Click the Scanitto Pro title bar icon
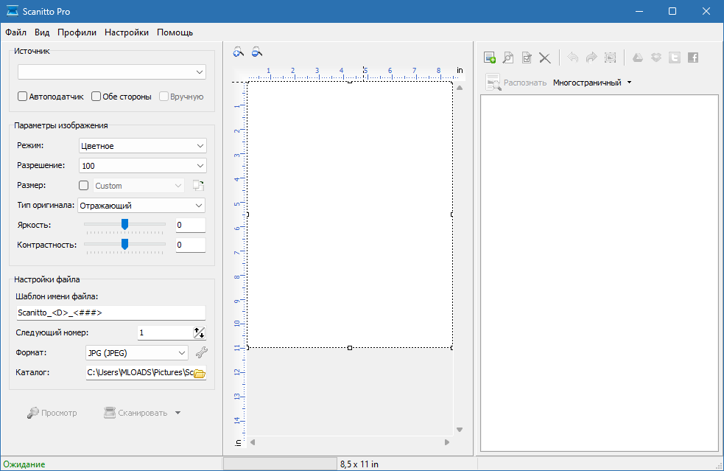The height and width of the screenshot is (471, 724). point(13,11)
